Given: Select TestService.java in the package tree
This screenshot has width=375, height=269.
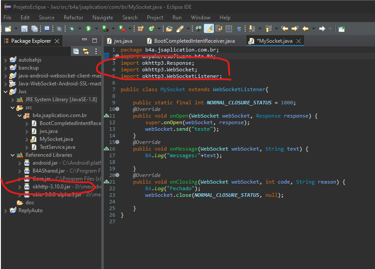Looking at the screenshot, I should (x=57, y=147).
